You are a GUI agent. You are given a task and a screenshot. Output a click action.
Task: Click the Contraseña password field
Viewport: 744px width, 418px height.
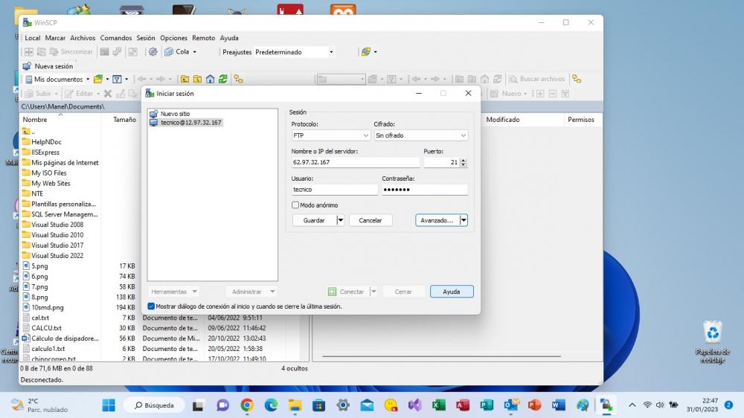[425, 190]
